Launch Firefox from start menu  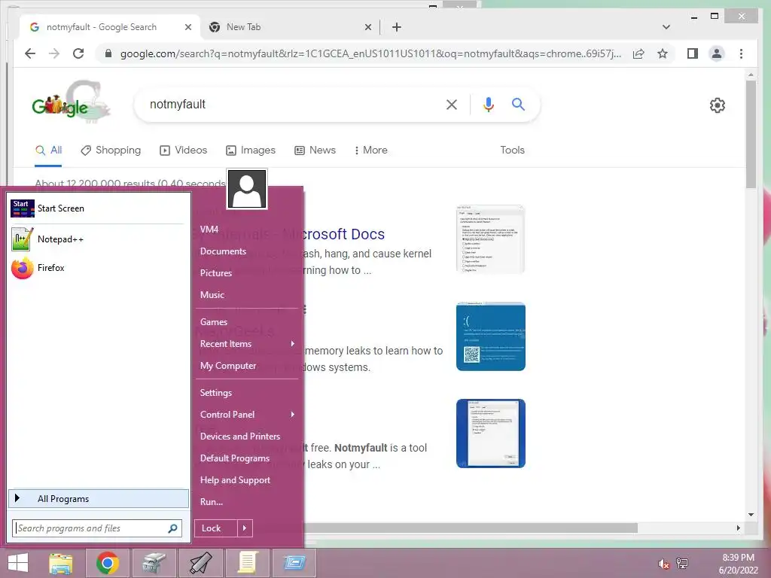click(x=97, y=268)
